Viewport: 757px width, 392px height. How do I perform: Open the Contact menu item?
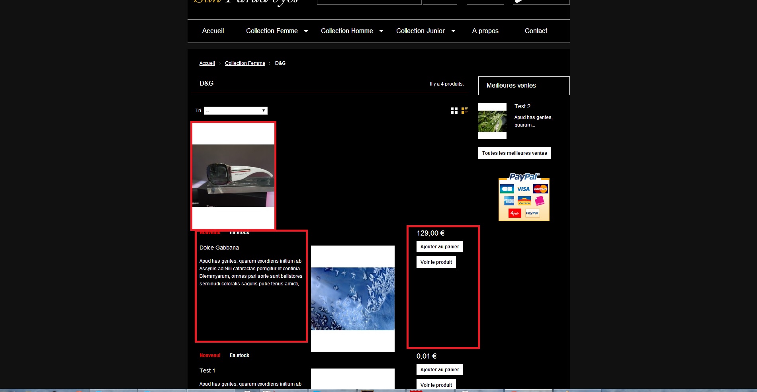[x=536, y=31]
